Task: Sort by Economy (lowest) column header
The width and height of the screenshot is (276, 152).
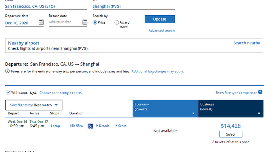Action: [165, 108]
